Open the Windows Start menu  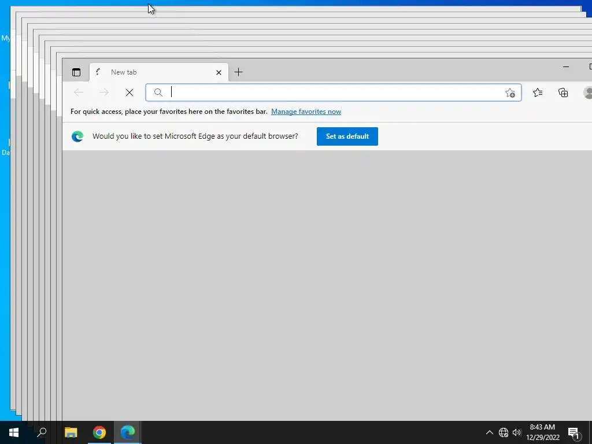point(14,432)
